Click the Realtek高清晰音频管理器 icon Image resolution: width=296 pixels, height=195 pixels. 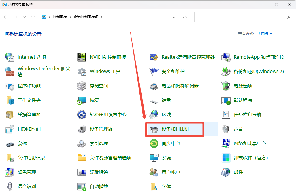pyautogui.click(x=154, y=57)
